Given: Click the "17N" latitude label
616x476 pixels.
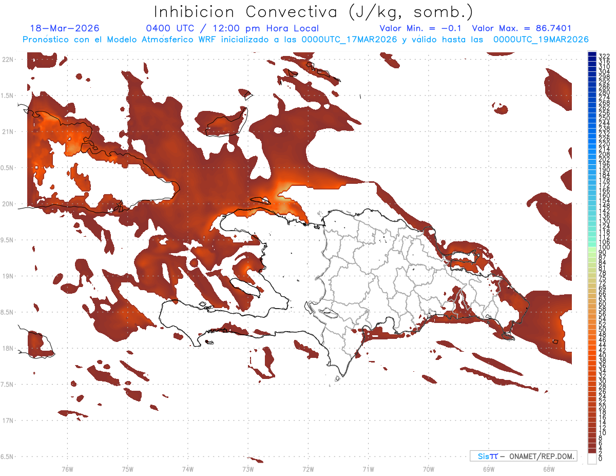Looking at the screenshot, I should coord(7,420).
